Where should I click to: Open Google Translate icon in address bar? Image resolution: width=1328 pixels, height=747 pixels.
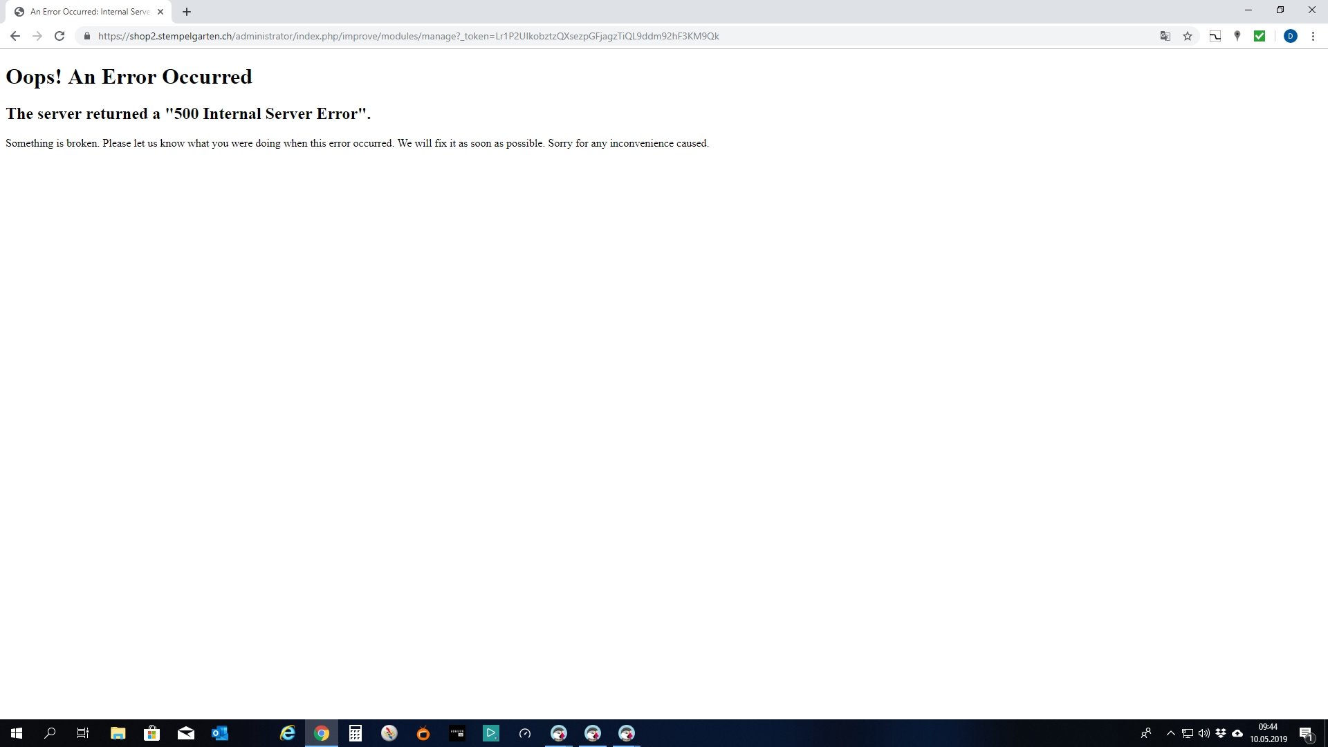1165,36
